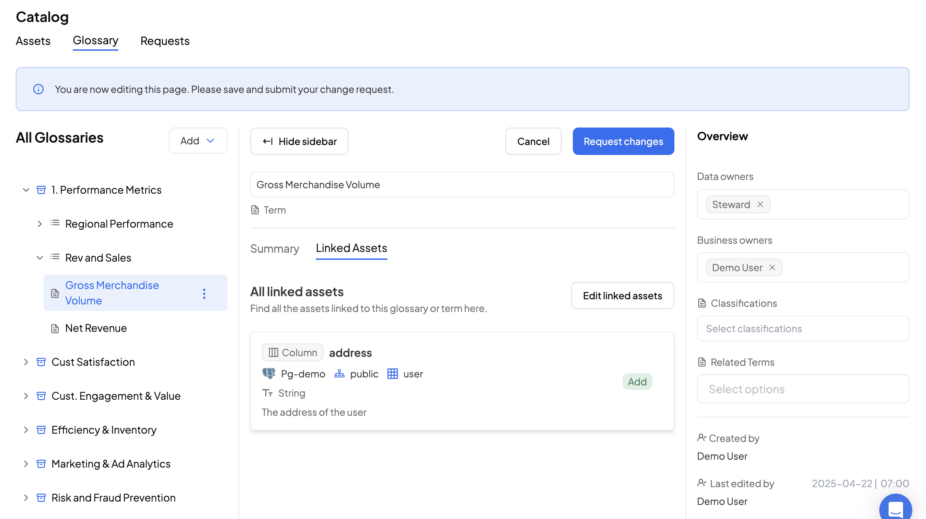Expand the Marketing & Ad Analytics glossary
The image size is (926, 519).
click(x=26, y=463)
